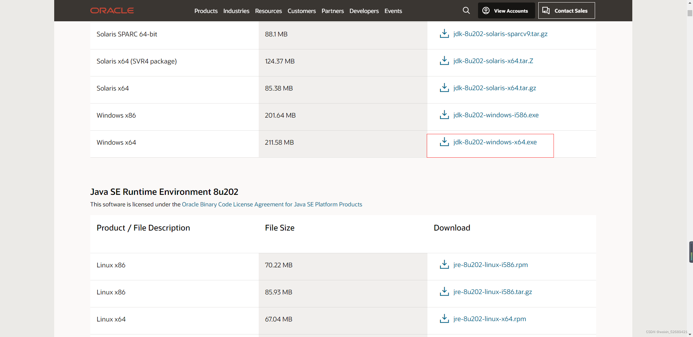Select the Windows x86 row label
This screenshot has height=337, width=693.
[116, 115]
